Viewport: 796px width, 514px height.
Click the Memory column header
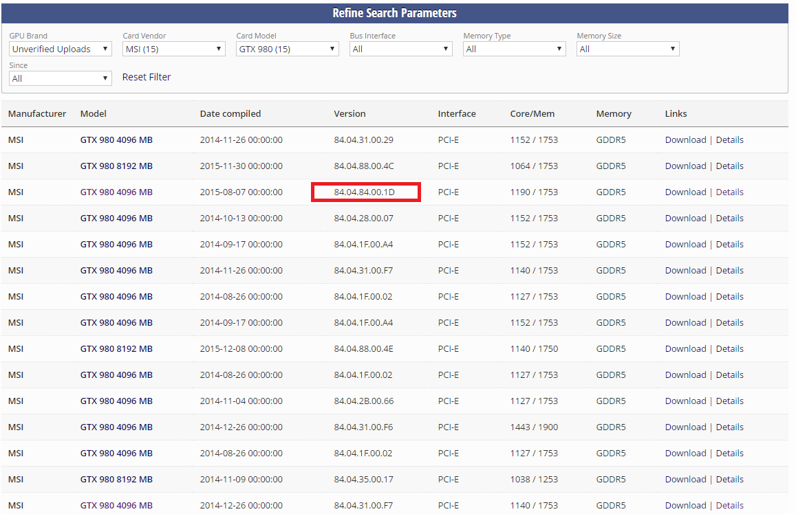pos(614,113)
